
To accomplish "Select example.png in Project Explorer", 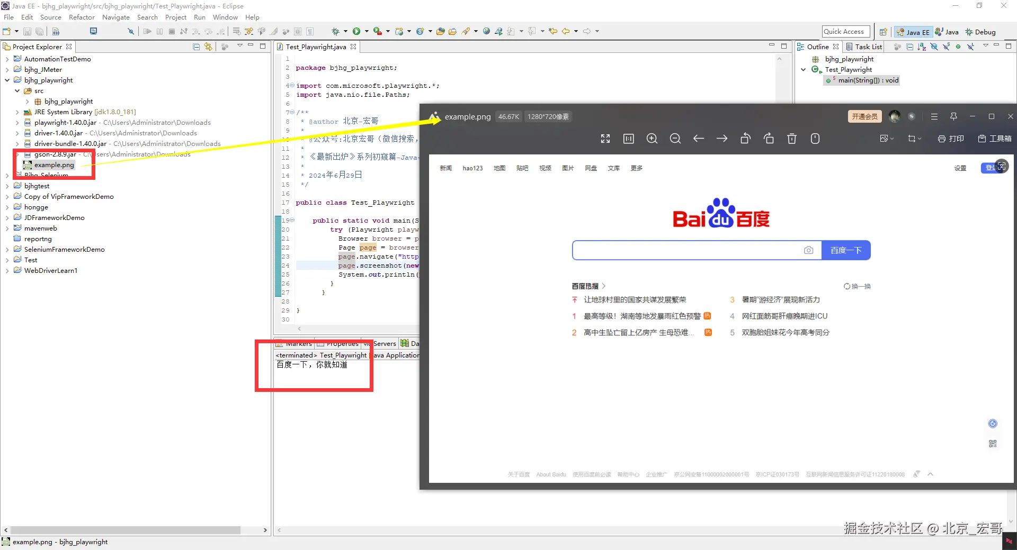I will (x=49, y=165).
